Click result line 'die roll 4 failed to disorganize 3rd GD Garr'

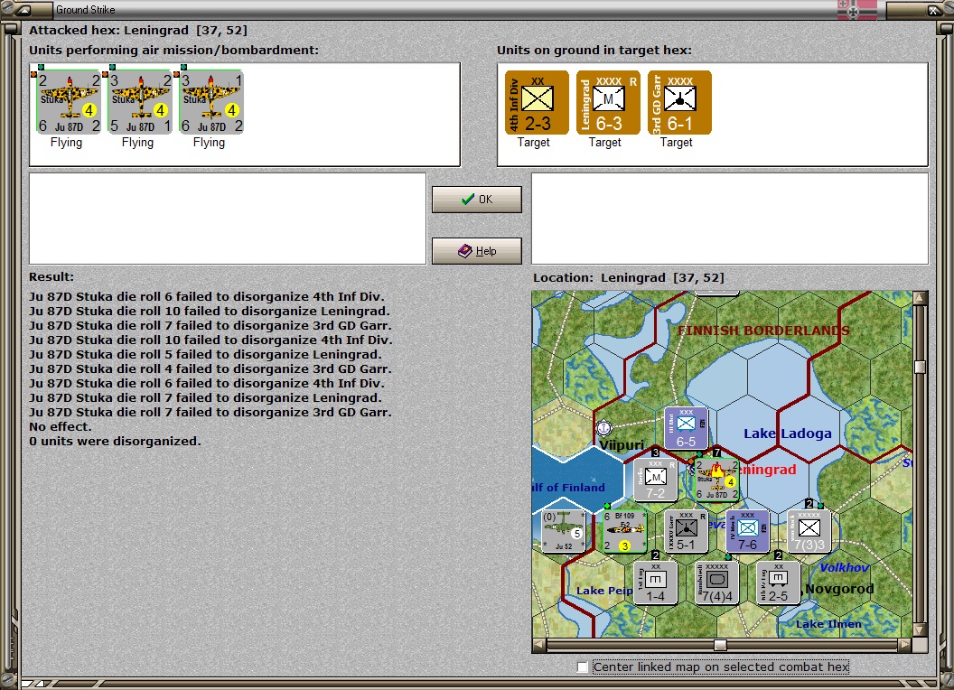point(210,368)
